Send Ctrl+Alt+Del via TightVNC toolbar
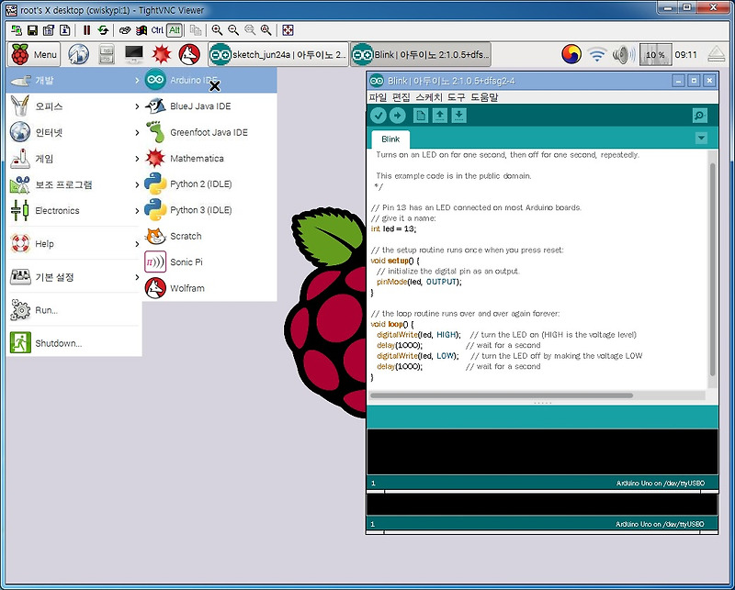Viewport: 735px width, 590px height. pyautogui.click(x=125, y=30)
